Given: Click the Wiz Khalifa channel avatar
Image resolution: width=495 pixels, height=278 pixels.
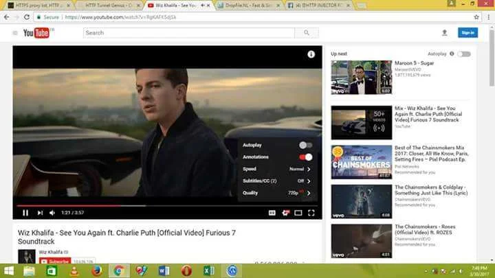Looking at the screenshot, I should [x=27, y=256].
